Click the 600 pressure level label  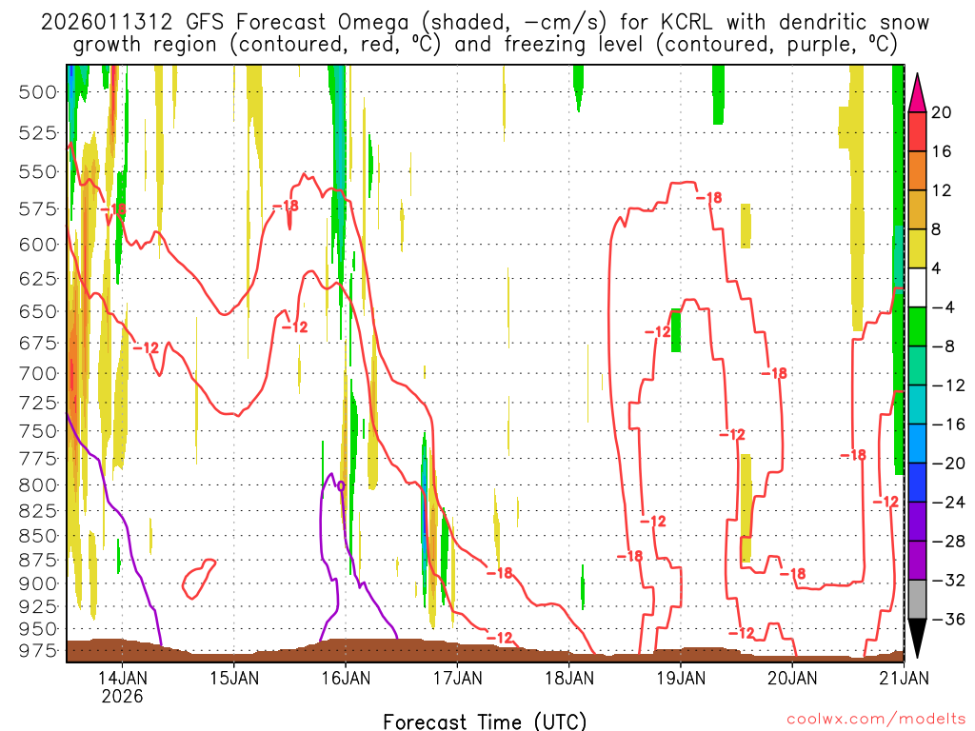point(37,245)
